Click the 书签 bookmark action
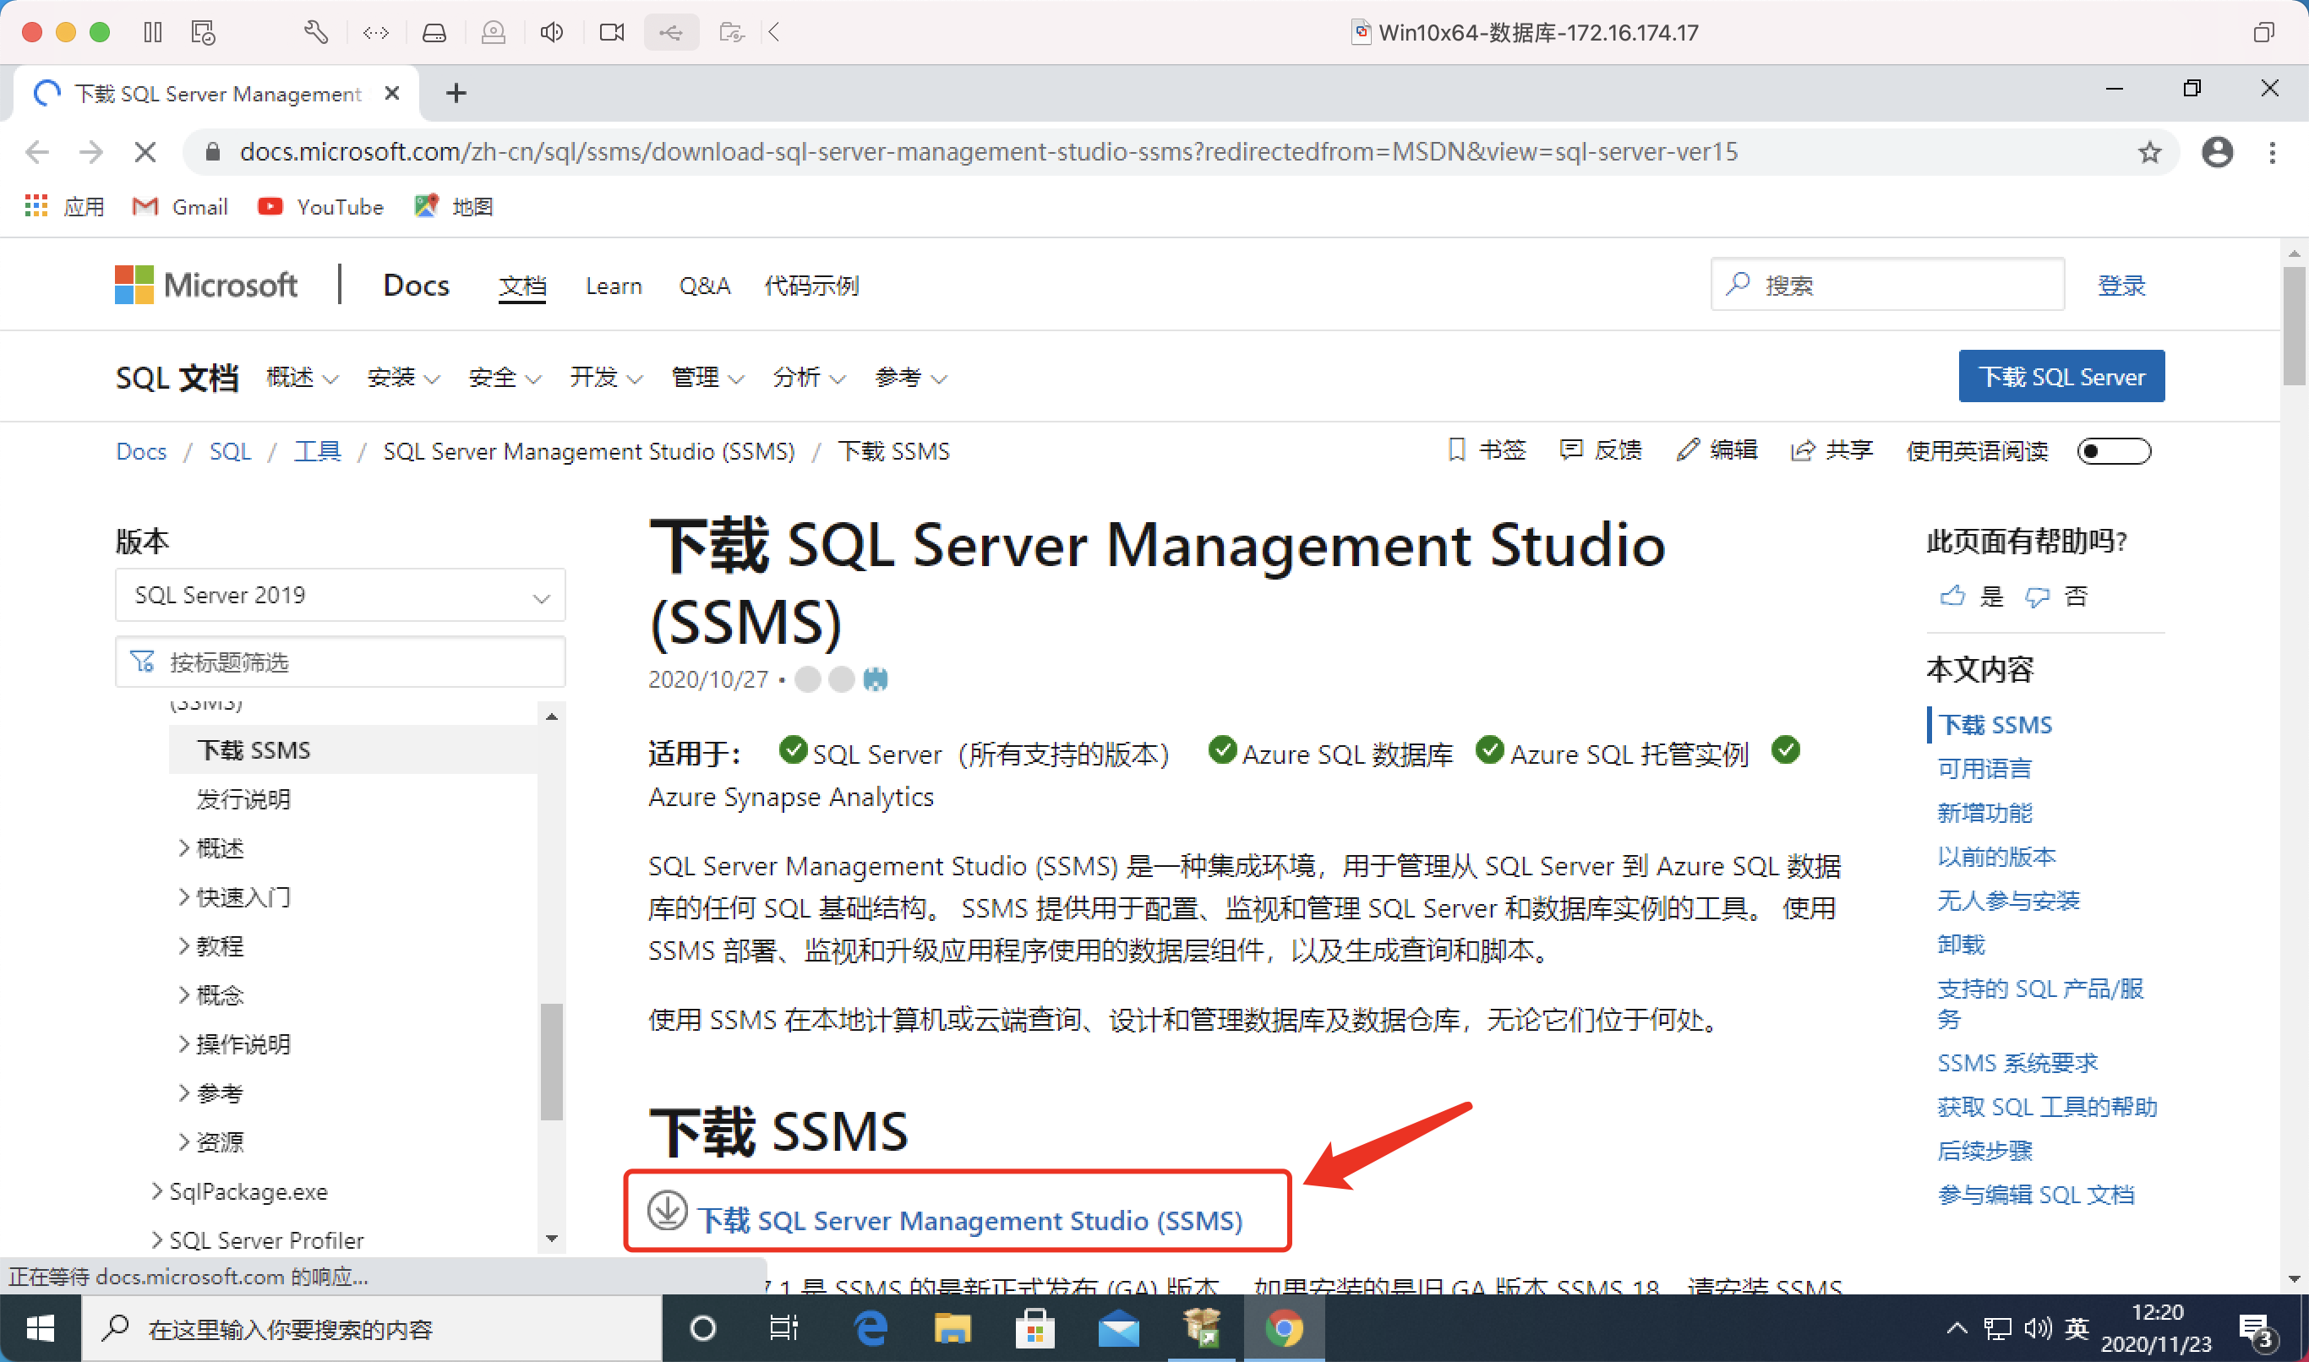 pyautogui.click(x=1487, y=449)
